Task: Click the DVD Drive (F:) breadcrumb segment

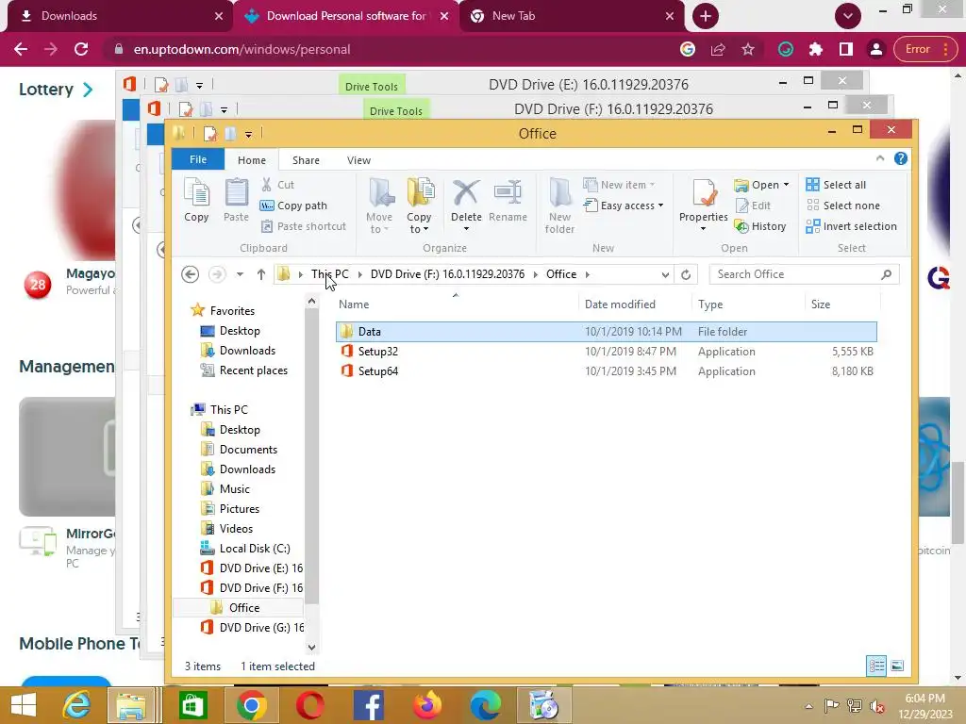Action: (x=447, y=274)
